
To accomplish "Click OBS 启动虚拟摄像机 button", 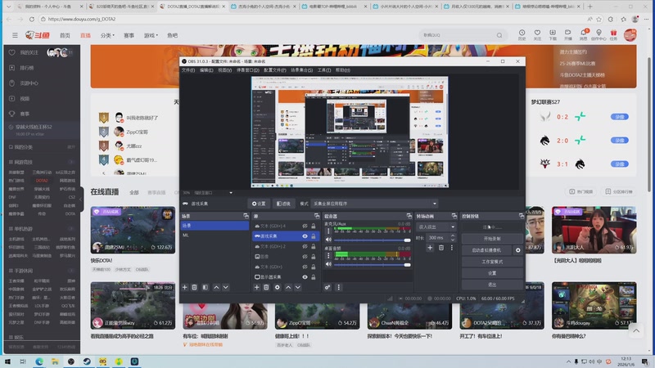I will pyautogui.click(x=486, y=250).
